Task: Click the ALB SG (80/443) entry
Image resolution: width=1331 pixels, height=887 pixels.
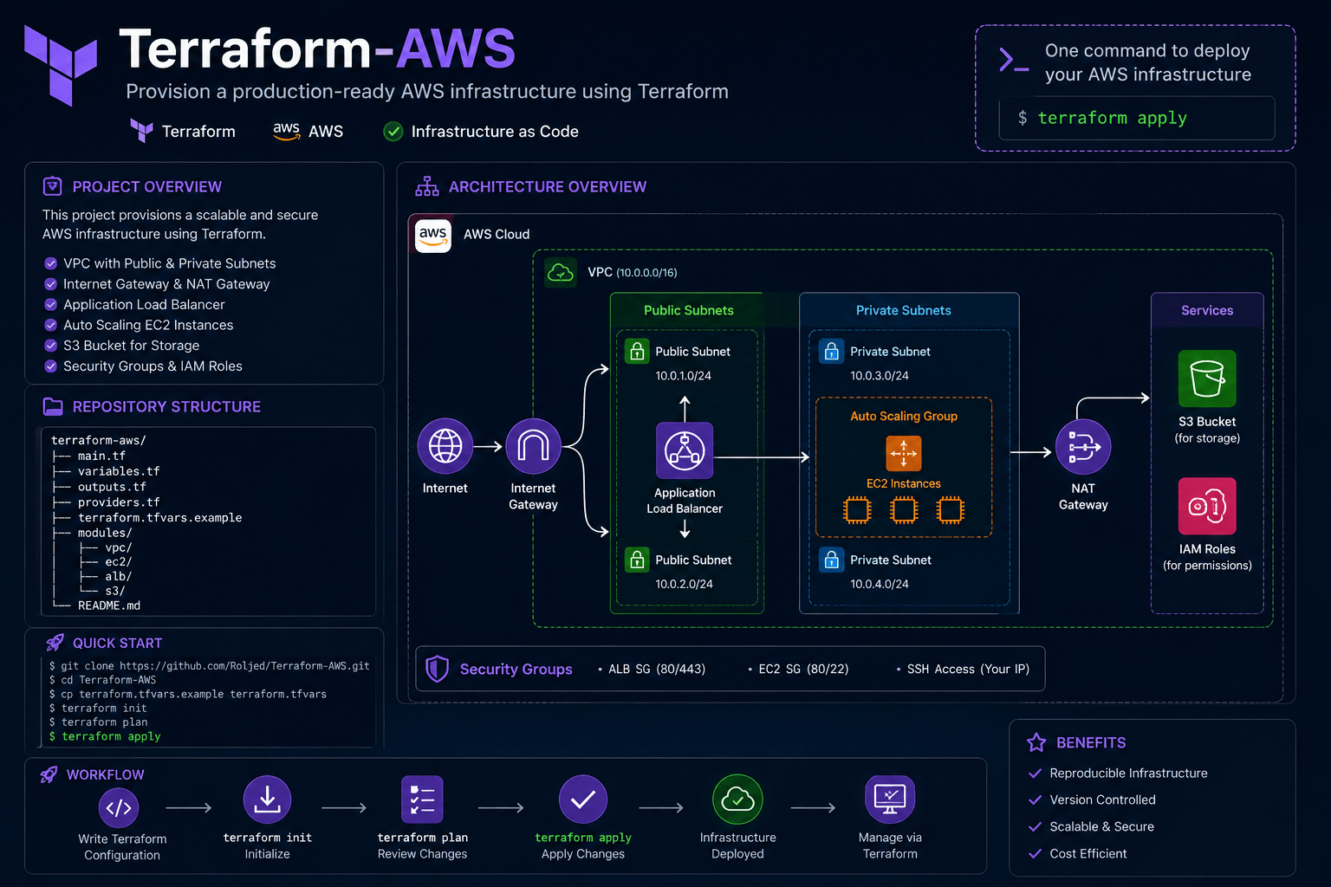Action: pos(657,669)
